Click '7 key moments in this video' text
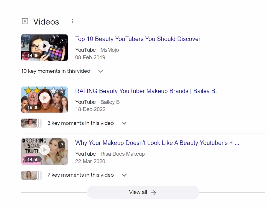Viewport: 268px width, 209px height. pos(81,175)
